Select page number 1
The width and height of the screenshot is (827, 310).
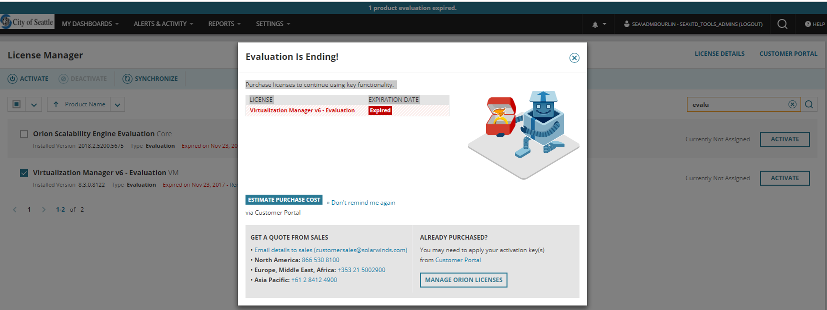[x=29, y=210]
